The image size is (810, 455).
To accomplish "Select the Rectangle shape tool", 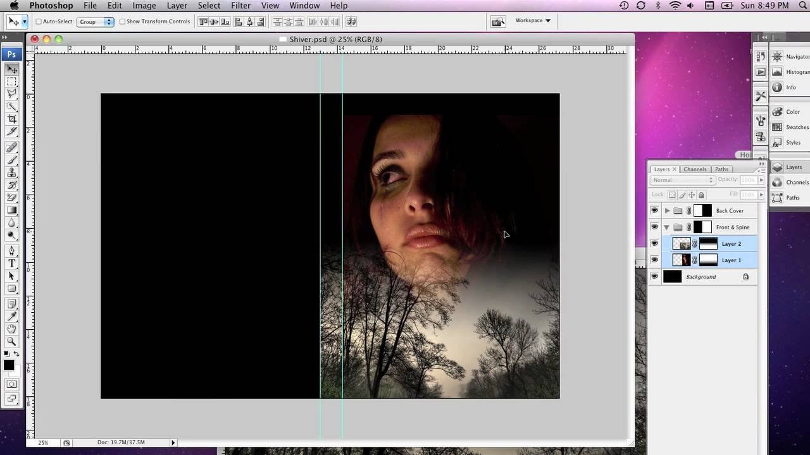I will [x=11, y=289].
